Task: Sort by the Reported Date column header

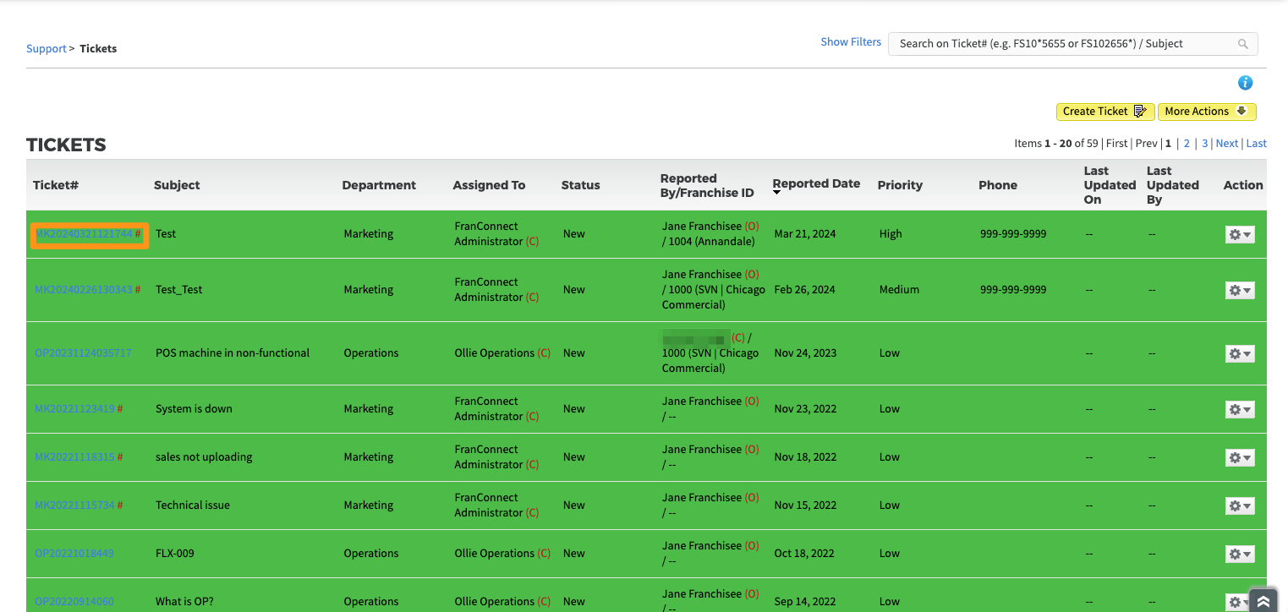Action: pos(816,183)
